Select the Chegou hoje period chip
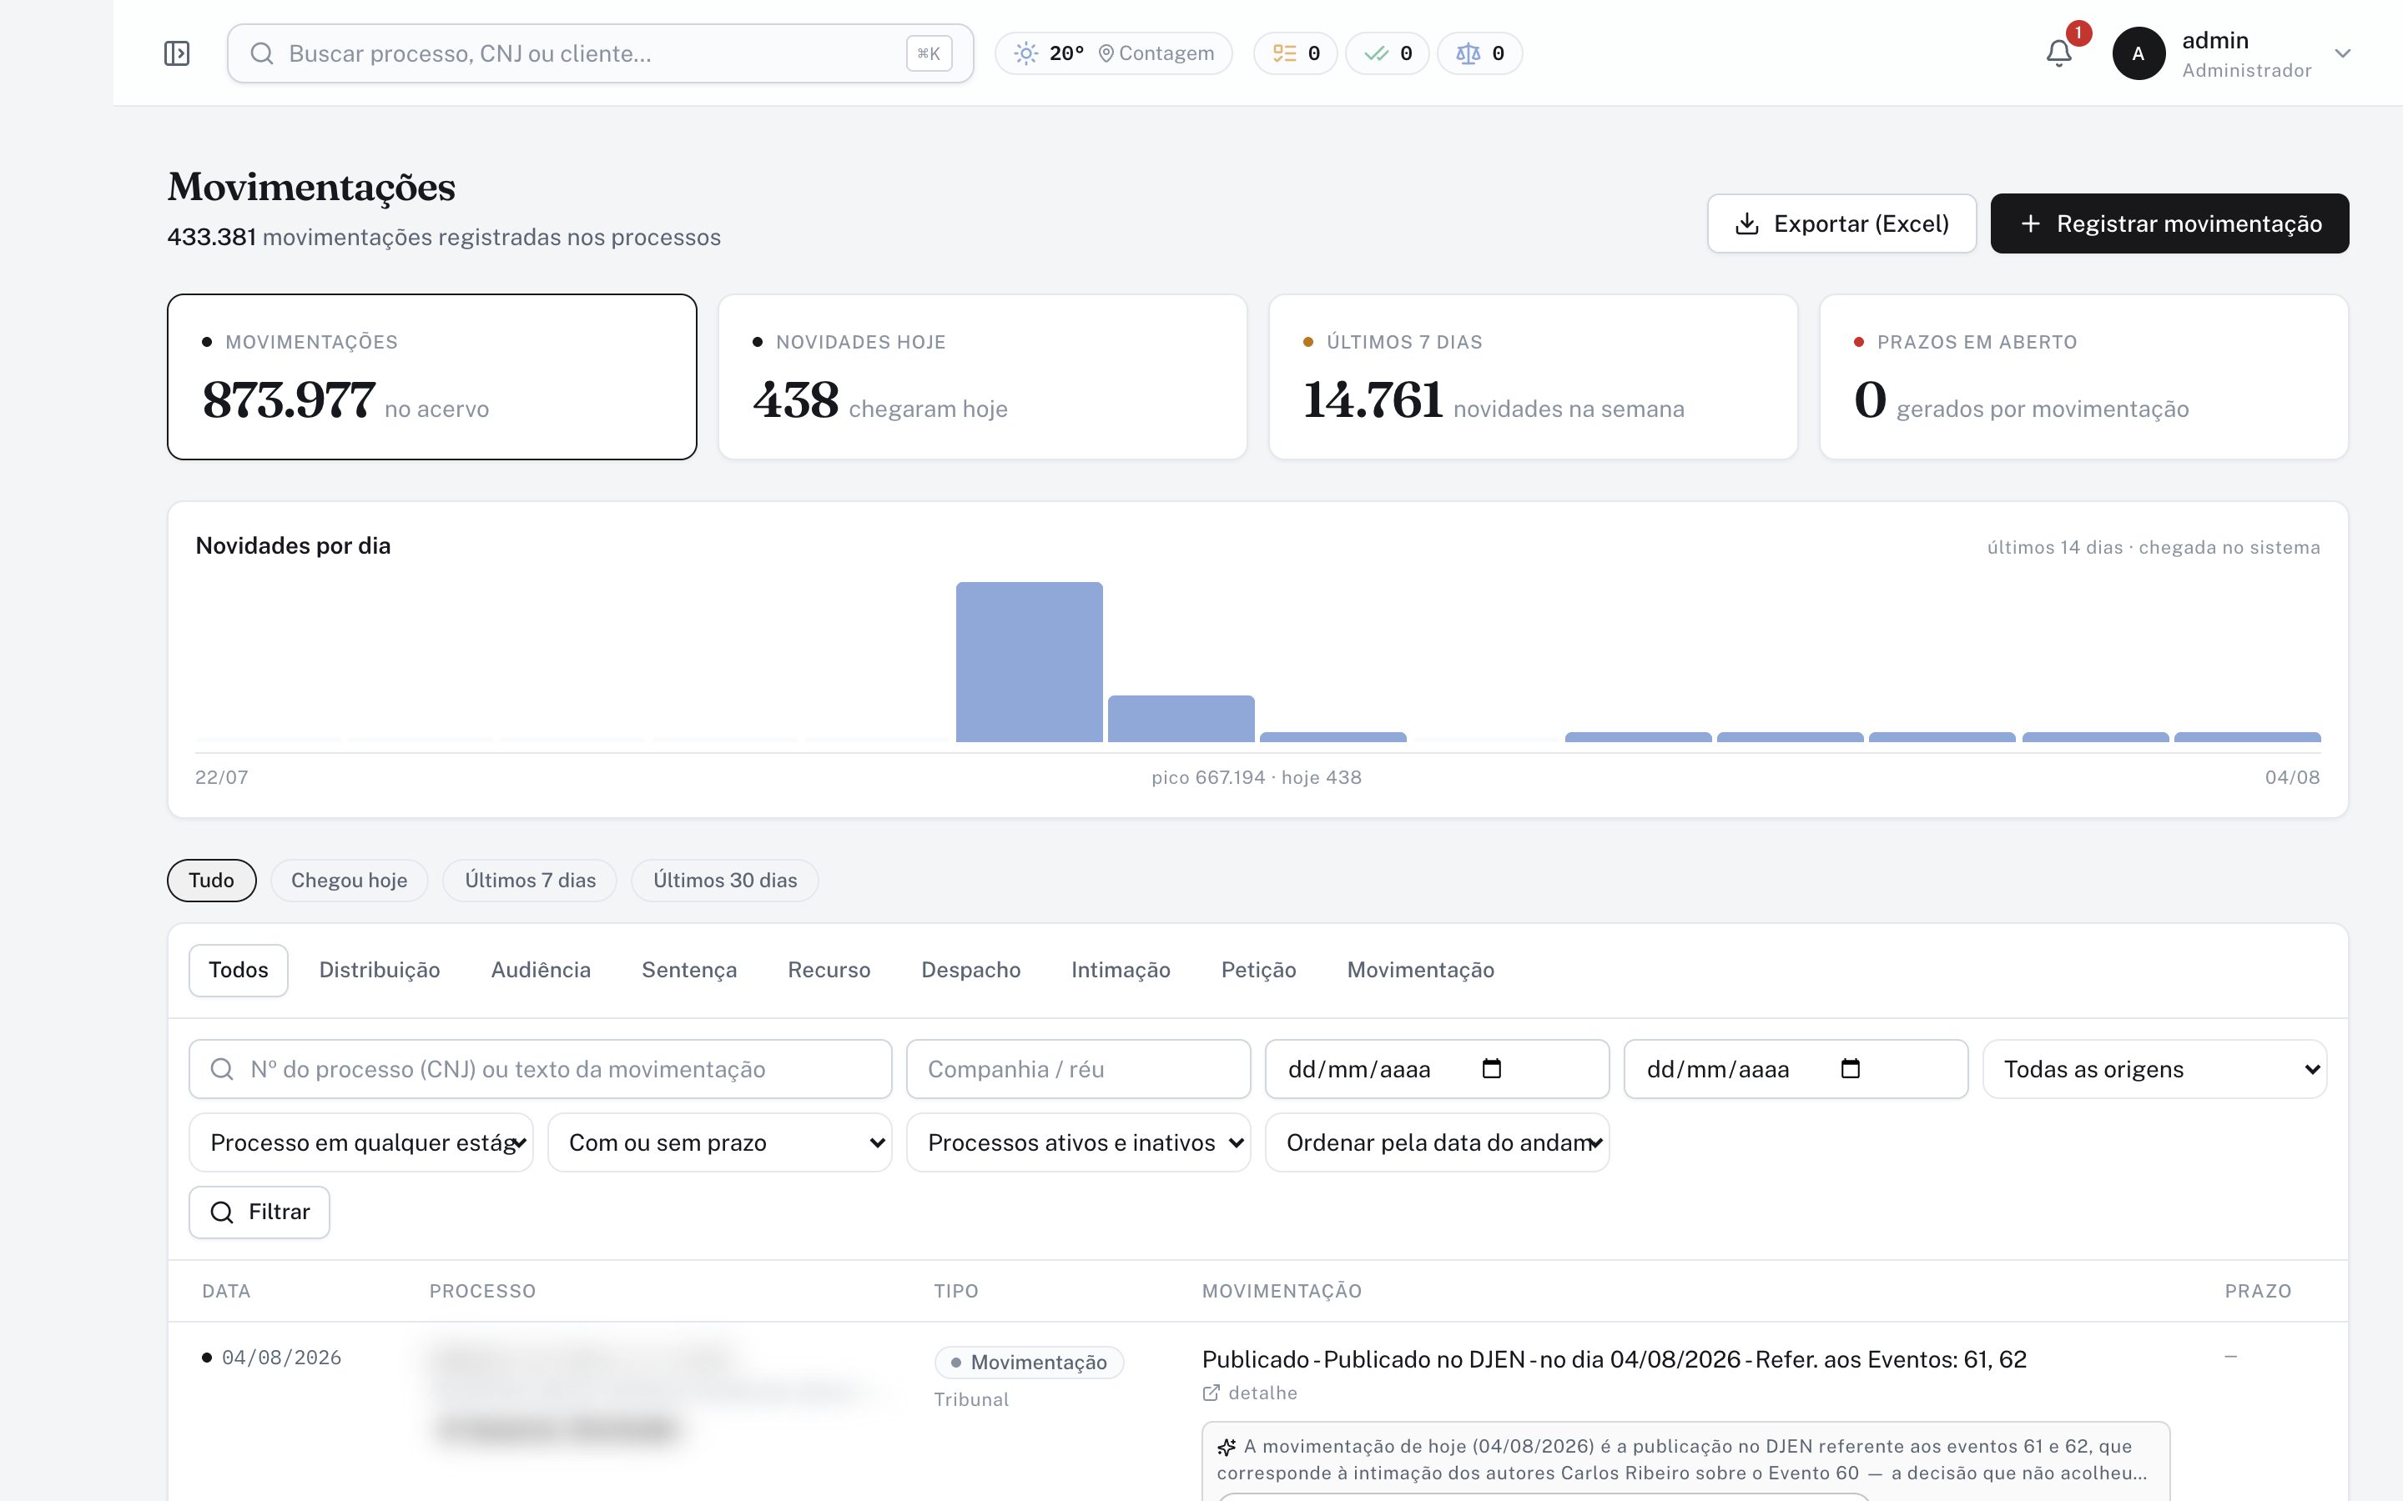Viewport: 2403px width, 1501px height. tap(350, 881)
